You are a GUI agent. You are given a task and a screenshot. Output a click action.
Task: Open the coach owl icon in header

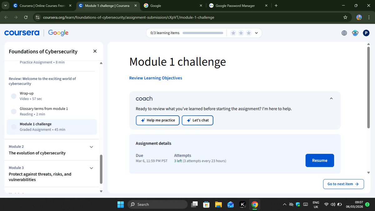(x=355, y=33)
